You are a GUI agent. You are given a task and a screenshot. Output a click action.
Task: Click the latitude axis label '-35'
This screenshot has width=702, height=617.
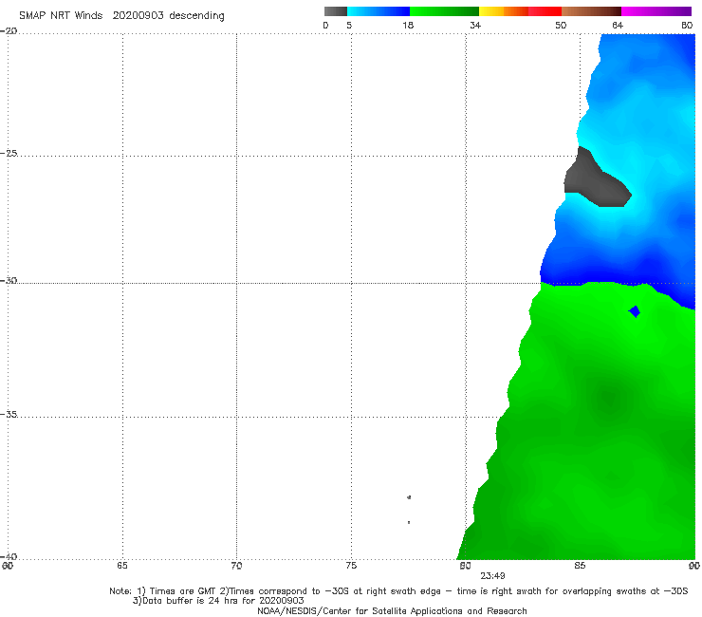tap(9, 414)
